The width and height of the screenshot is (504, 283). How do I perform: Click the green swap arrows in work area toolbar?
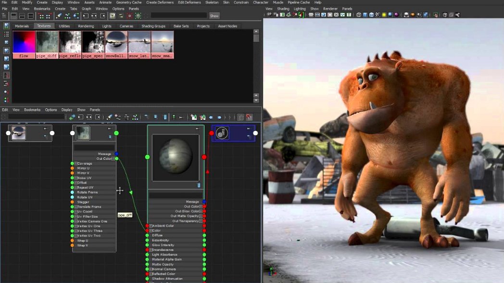(x=72, y=117)
